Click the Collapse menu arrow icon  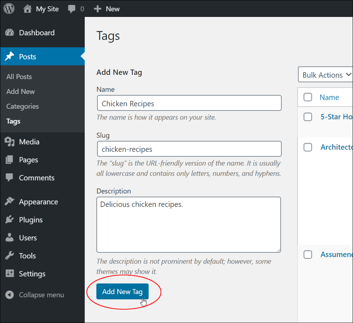10,295
